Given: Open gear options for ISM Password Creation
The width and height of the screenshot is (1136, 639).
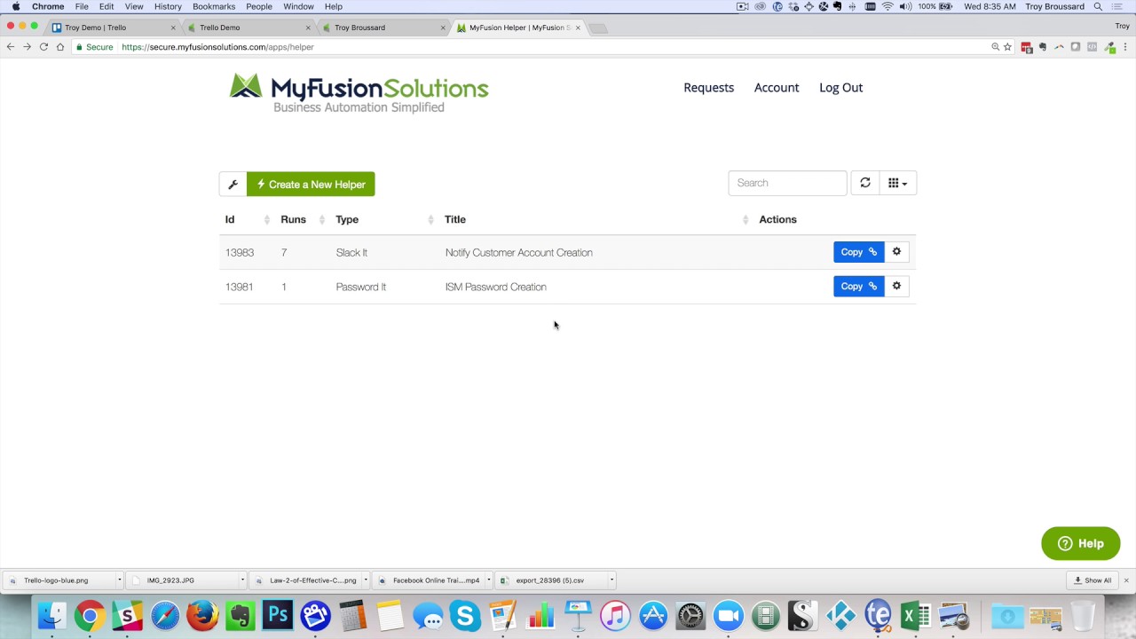Looking at the screenshot, I should click(896, 286).
